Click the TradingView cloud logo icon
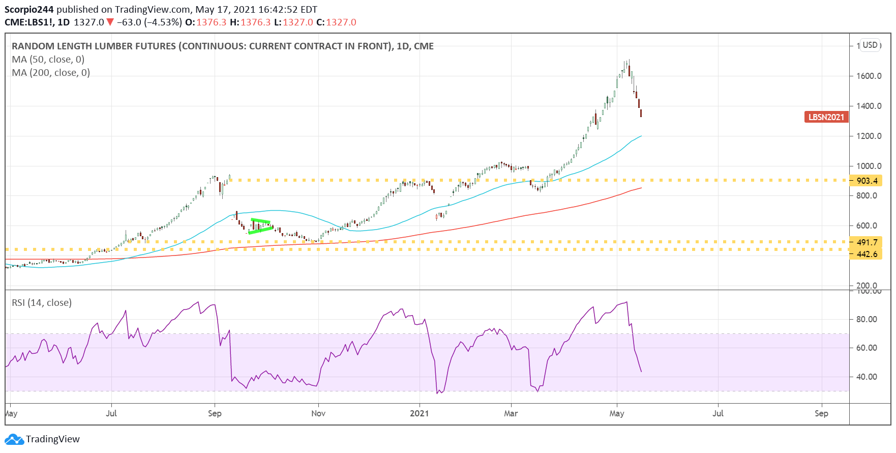 [x=14, y=439]
